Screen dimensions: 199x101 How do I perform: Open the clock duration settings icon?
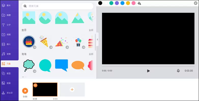196,3
